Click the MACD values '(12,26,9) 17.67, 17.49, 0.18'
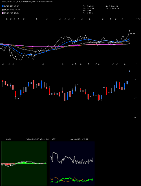This screenshot has height=186, width=141. pos(38,139)
